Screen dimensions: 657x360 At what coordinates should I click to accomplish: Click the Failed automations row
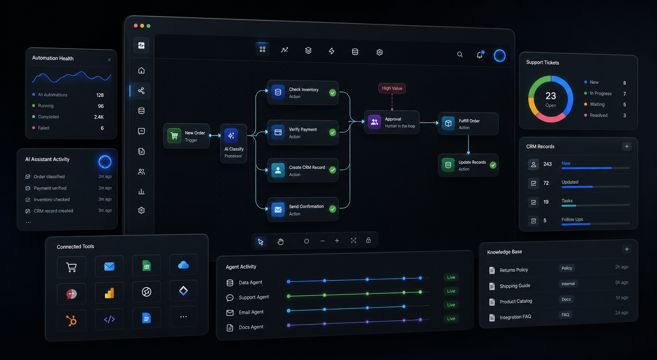coord(68,128)
